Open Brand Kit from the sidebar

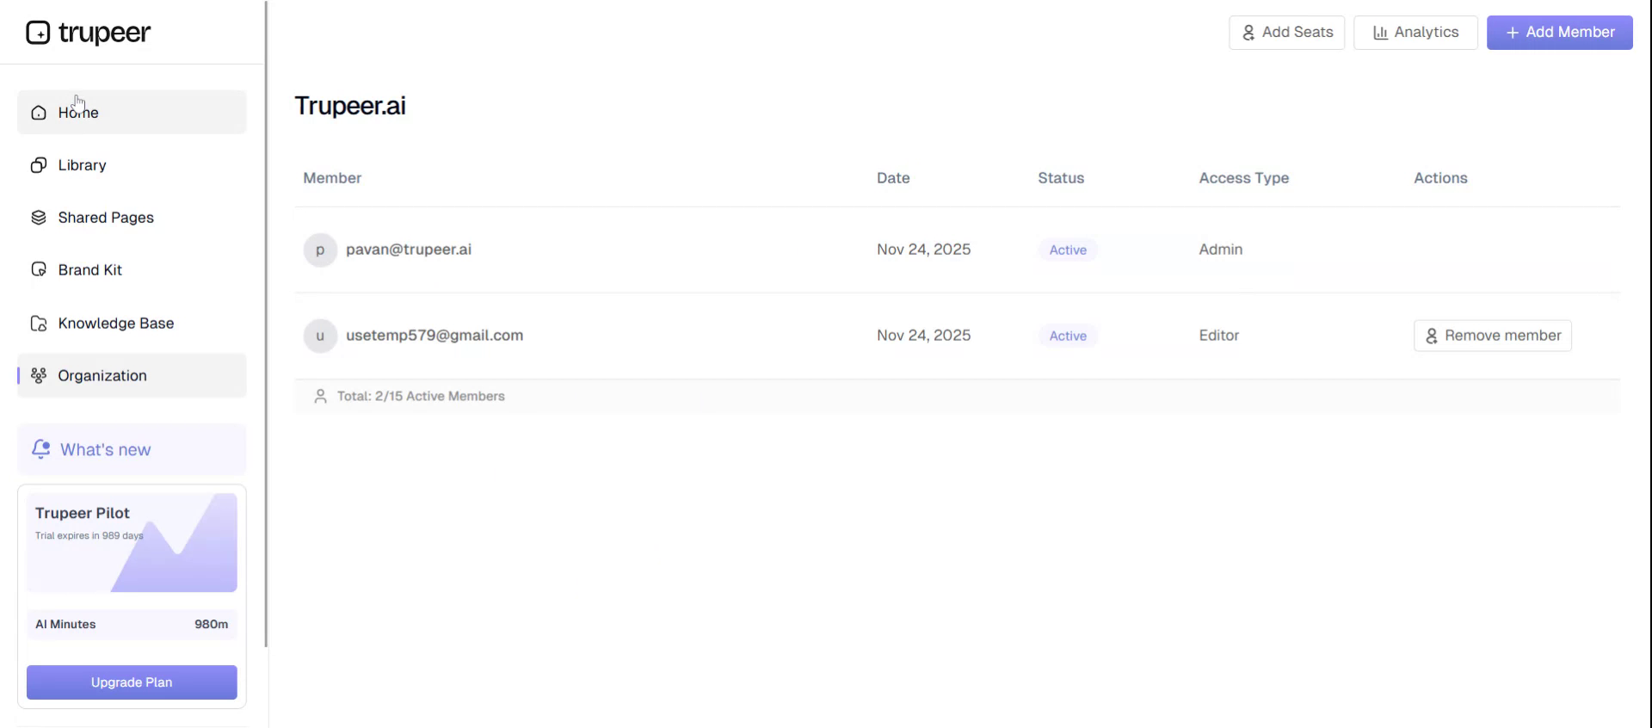tap(132, 270)
